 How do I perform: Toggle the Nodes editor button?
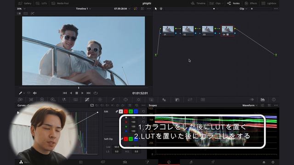coord(233,3)
